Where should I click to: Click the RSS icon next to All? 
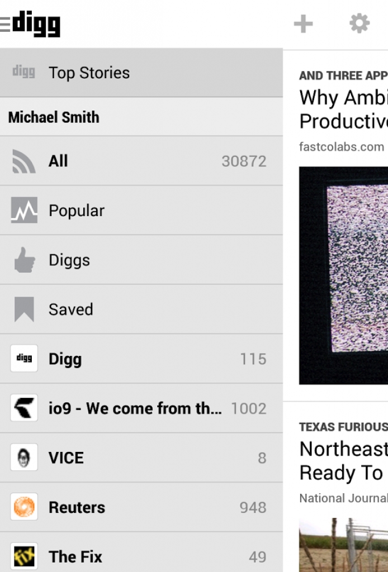pyautogui.click(x=24, y=161)
